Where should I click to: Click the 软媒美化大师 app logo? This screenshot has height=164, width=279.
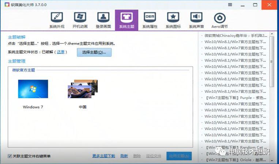tap(7, 5)
